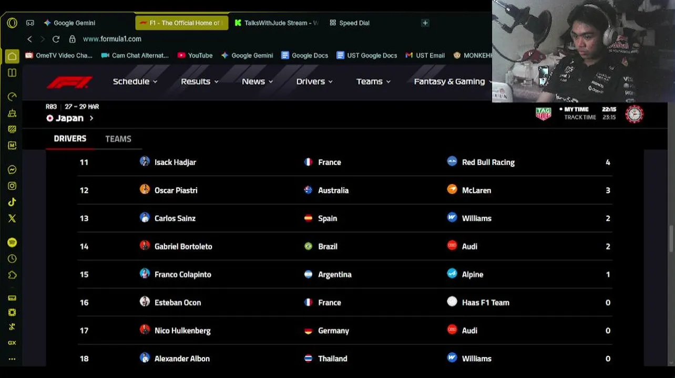675x378 pixels.
Task: Open the OmeTV Video Chat bookmark
Action: pos(59,56)
